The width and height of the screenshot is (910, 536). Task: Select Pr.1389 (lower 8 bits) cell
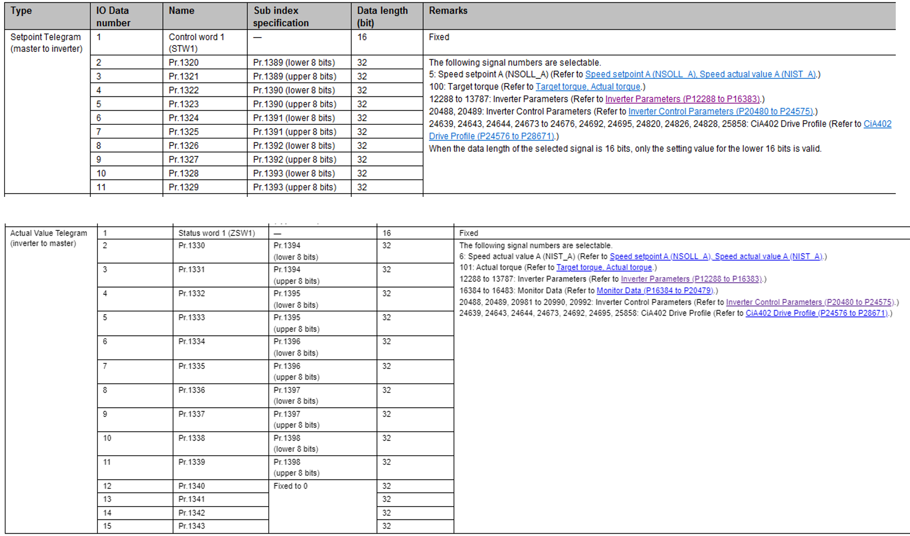(299, 62)
